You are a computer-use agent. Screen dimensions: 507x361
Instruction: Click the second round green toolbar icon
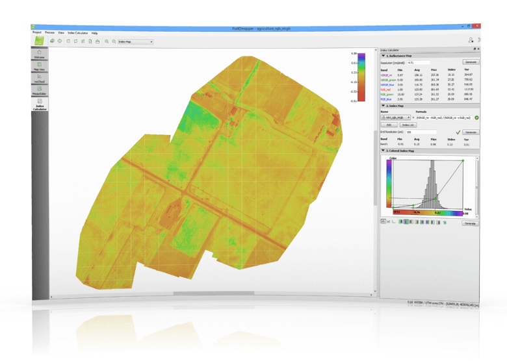(x=60, y=41)
